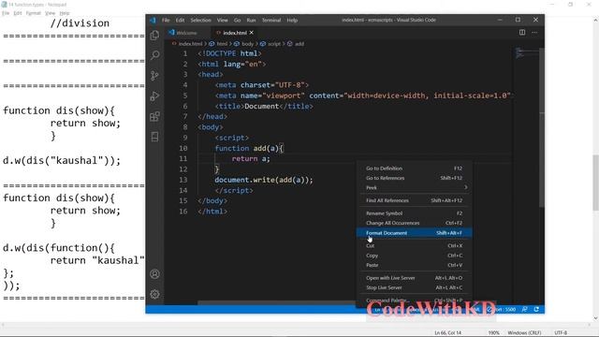Click '//division' text in Notepad
599x337 pixels.
tap(80, 22)
